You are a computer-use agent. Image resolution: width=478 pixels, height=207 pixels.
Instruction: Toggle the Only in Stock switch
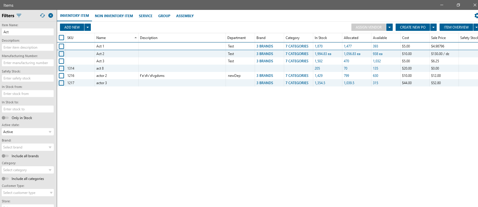(5, 118)
